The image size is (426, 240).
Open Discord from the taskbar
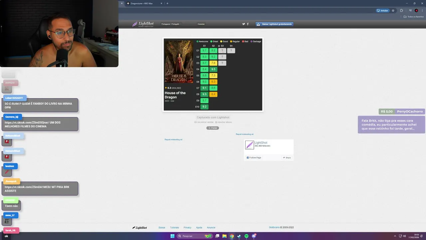coord(254,236)
